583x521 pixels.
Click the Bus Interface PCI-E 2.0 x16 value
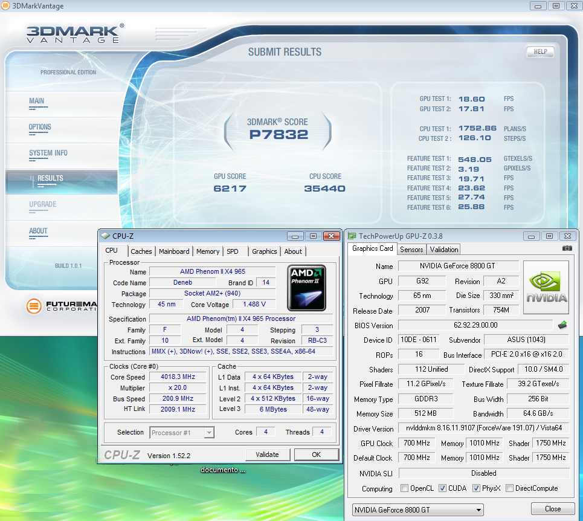tap(526, 354)
